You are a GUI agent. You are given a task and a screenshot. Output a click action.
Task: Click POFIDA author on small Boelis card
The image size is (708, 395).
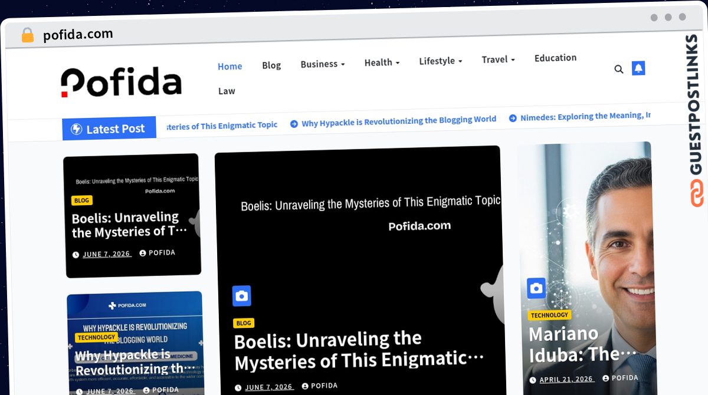pos(162,252)
